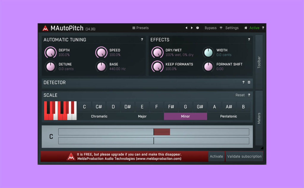Toggle note D# in scale
This screenshot has height=188, width=304.
click(x=128, y=106)
